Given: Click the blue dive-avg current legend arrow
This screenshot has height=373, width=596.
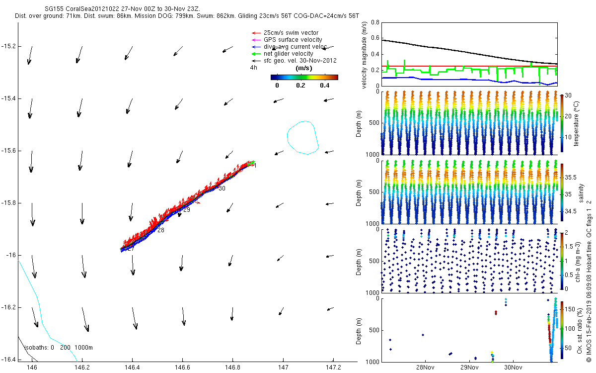Looking at the screenshot, I should point(256,47).
